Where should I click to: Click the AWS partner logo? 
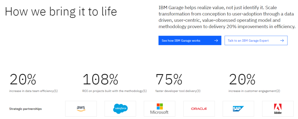point(81,109)
